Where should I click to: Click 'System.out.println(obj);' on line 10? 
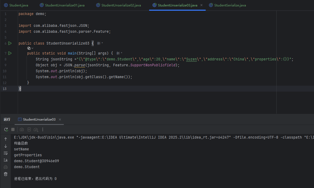(x=61, y=71)
